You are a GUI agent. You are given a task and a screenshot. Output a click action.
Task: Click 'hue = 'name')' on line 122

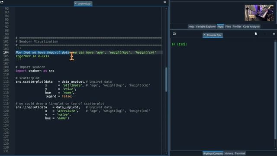pyautogui.click(x=57, y=118)
